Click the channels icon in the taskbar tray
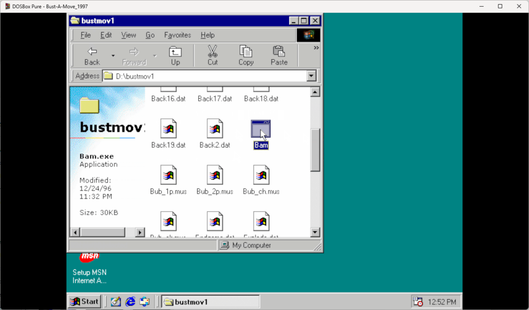This screenshot has height=310, width=529. pos(145,301)
